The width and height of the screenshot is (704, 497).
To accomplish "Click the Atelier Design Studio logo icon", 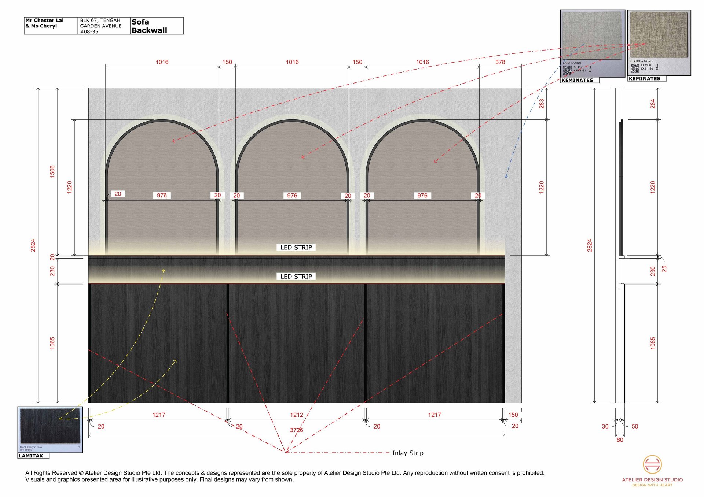I will pos(652,464).
